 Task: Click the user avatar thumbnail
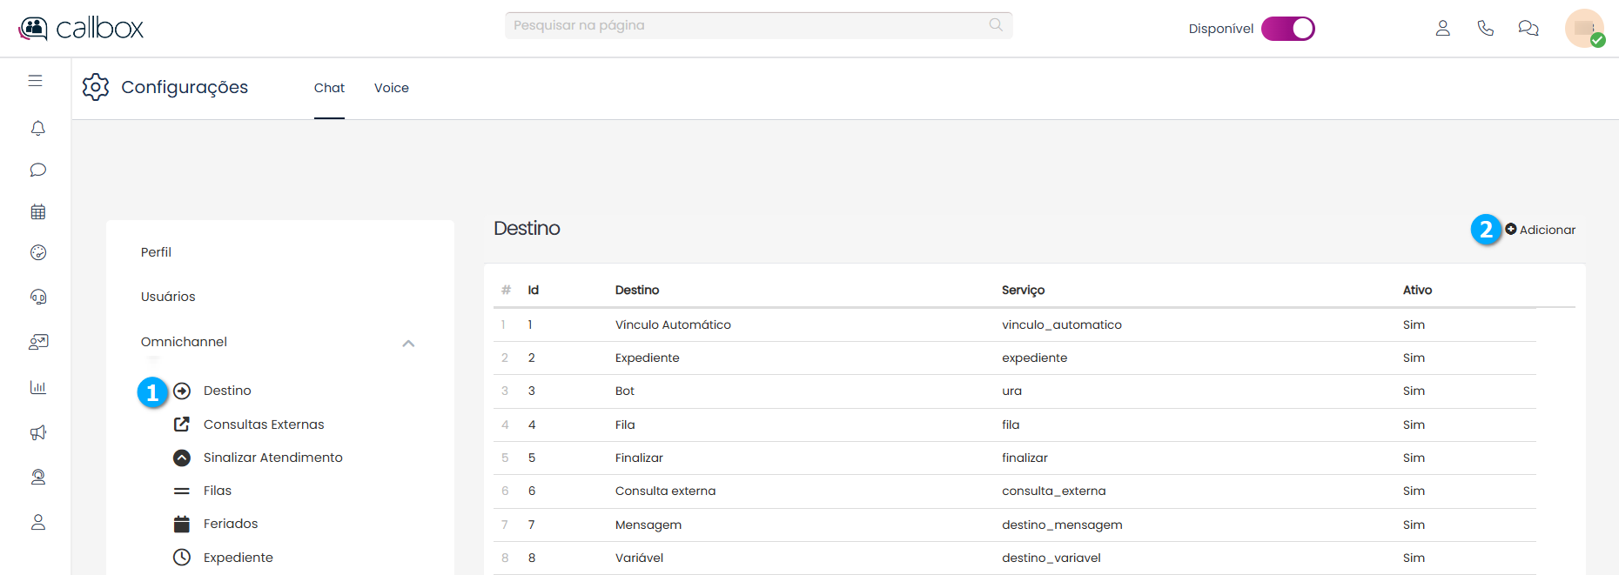coord(1583,29)
